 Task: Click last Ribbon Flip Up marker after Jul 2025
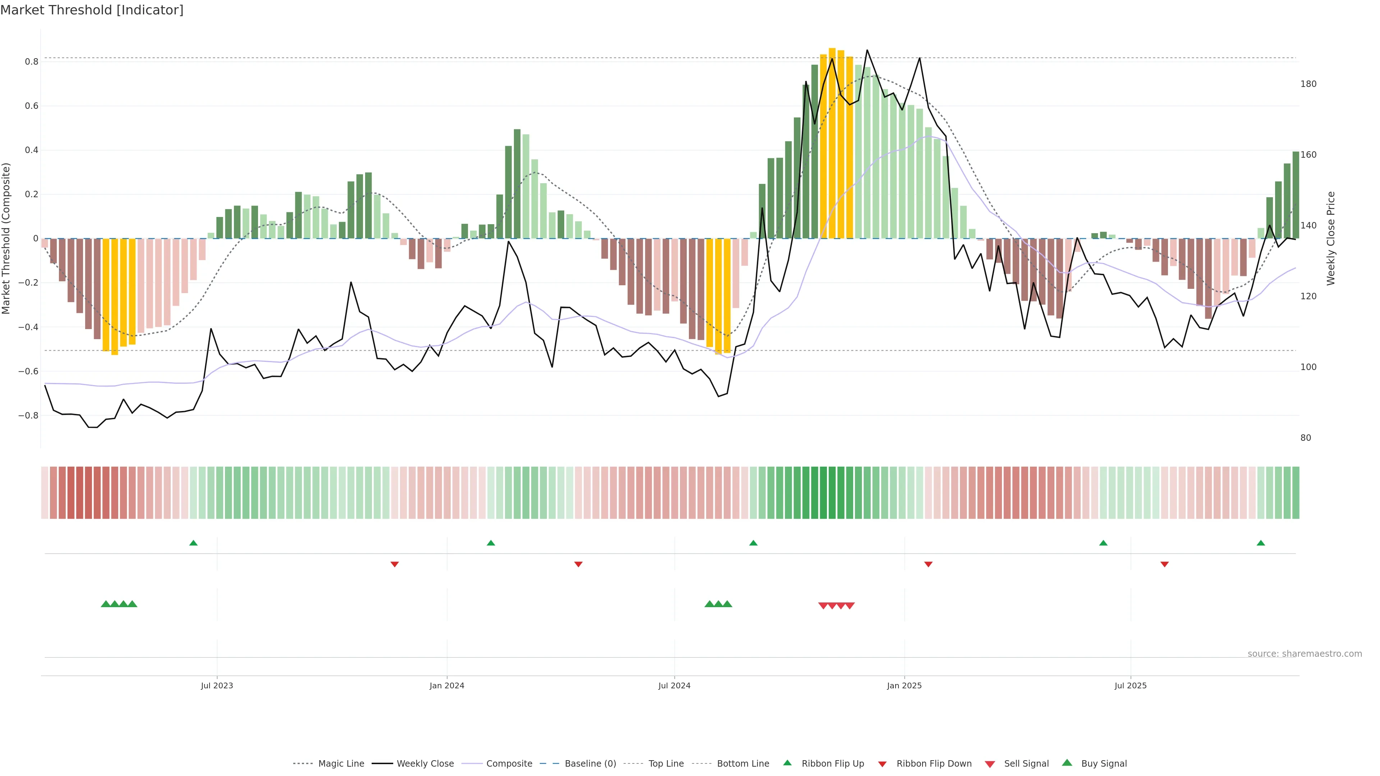pyautogui.click(x=1261, y=543)
